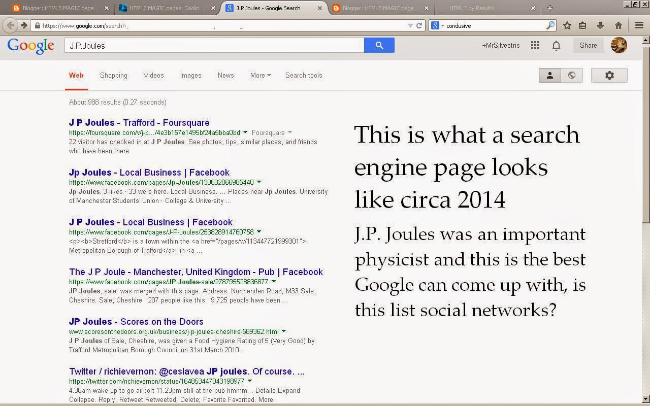Click the blue Google search button
Image resolution: width=650 pixels, height=406 pixels.
(379, 45)
